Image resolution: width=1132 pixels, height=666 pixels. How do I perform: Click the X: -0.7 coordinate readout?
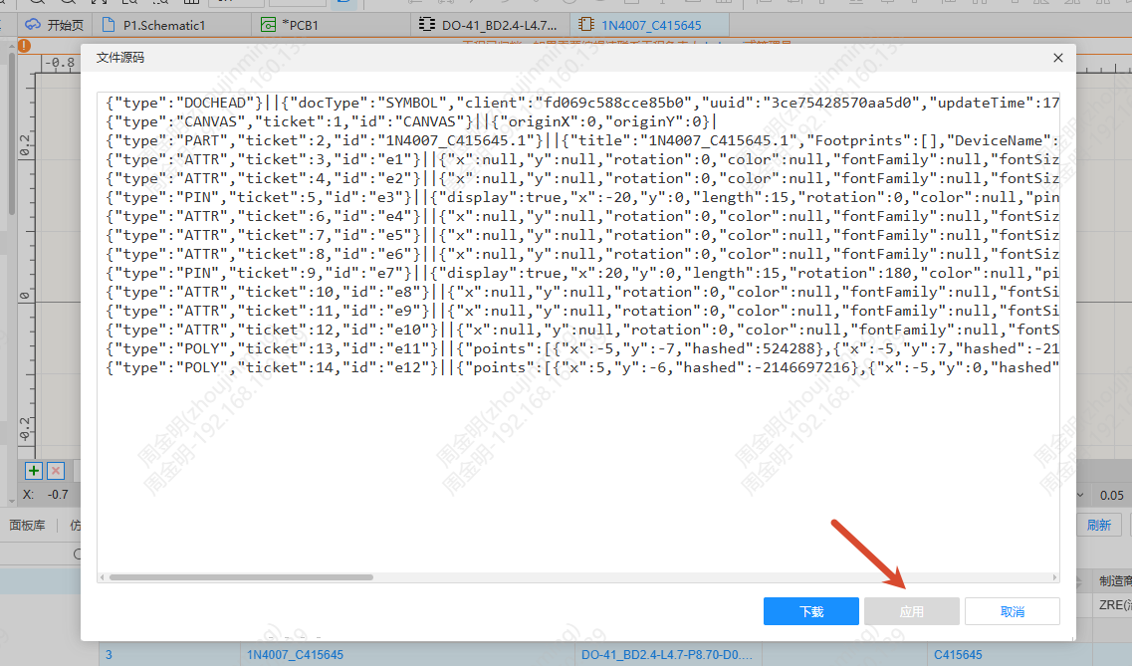[46, 494]
